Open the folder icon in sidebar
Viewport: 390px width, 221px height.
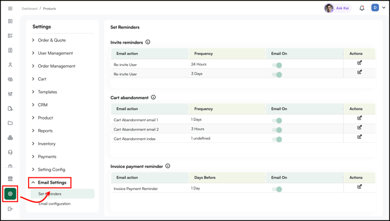point(10,123)
